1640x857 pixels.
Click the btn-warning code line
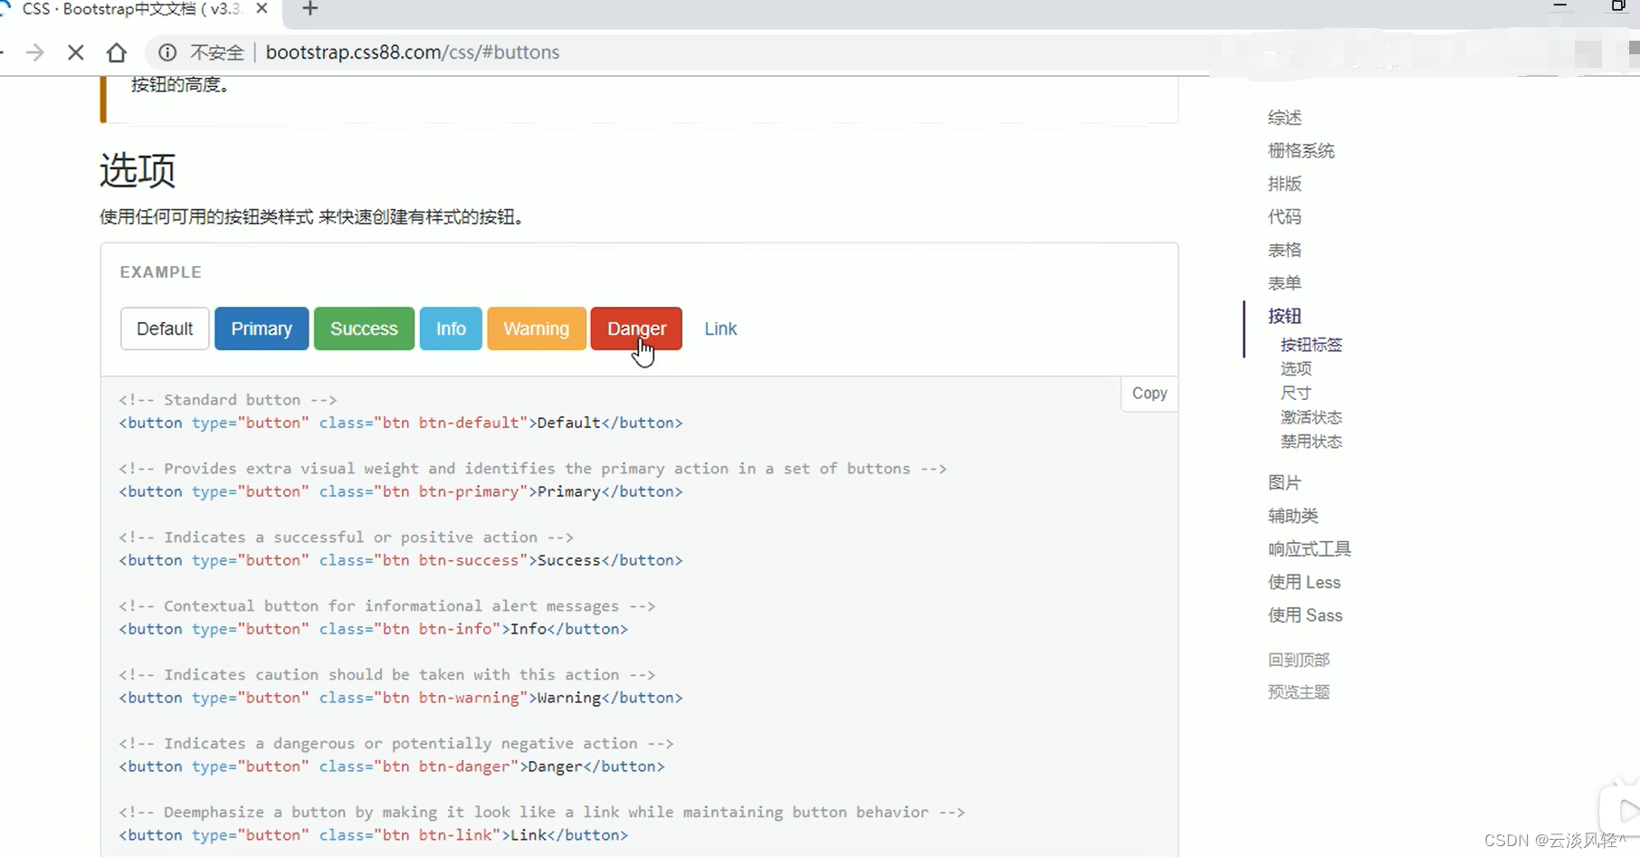401,698
